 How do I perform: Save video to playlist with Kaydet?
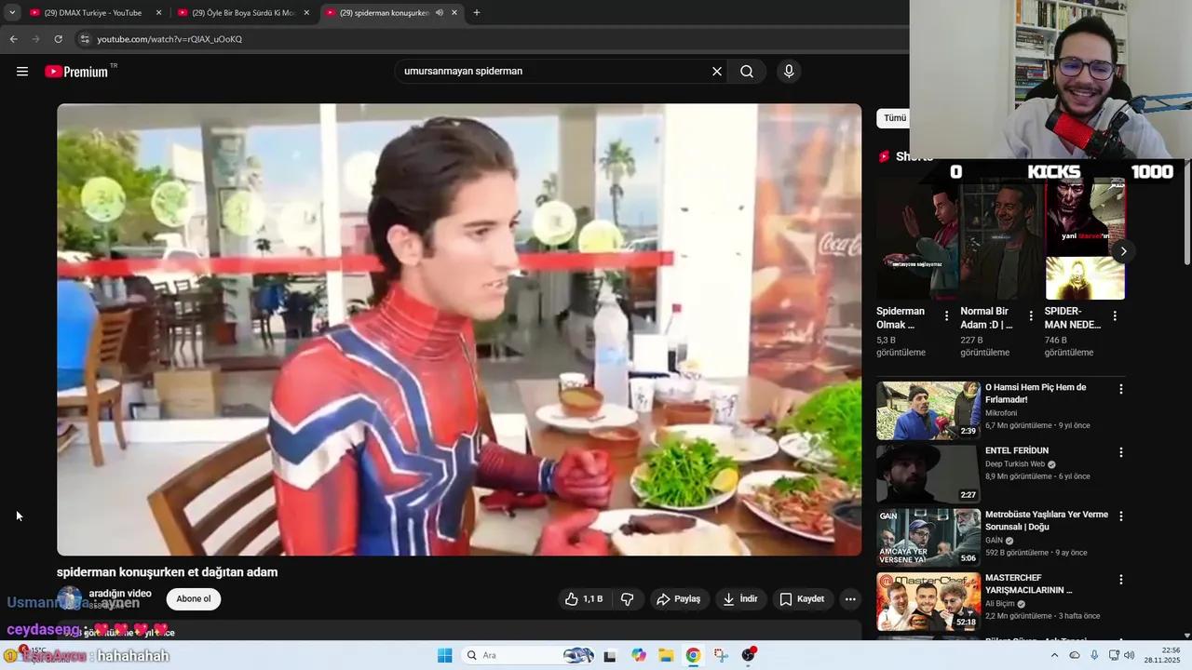802,599
